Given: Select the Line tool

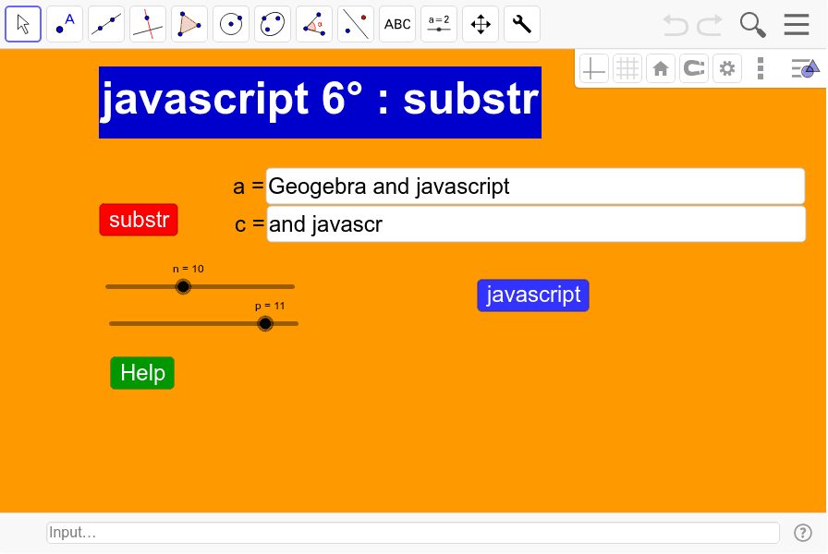Looking at the screenshot, I should coord(105,24).
